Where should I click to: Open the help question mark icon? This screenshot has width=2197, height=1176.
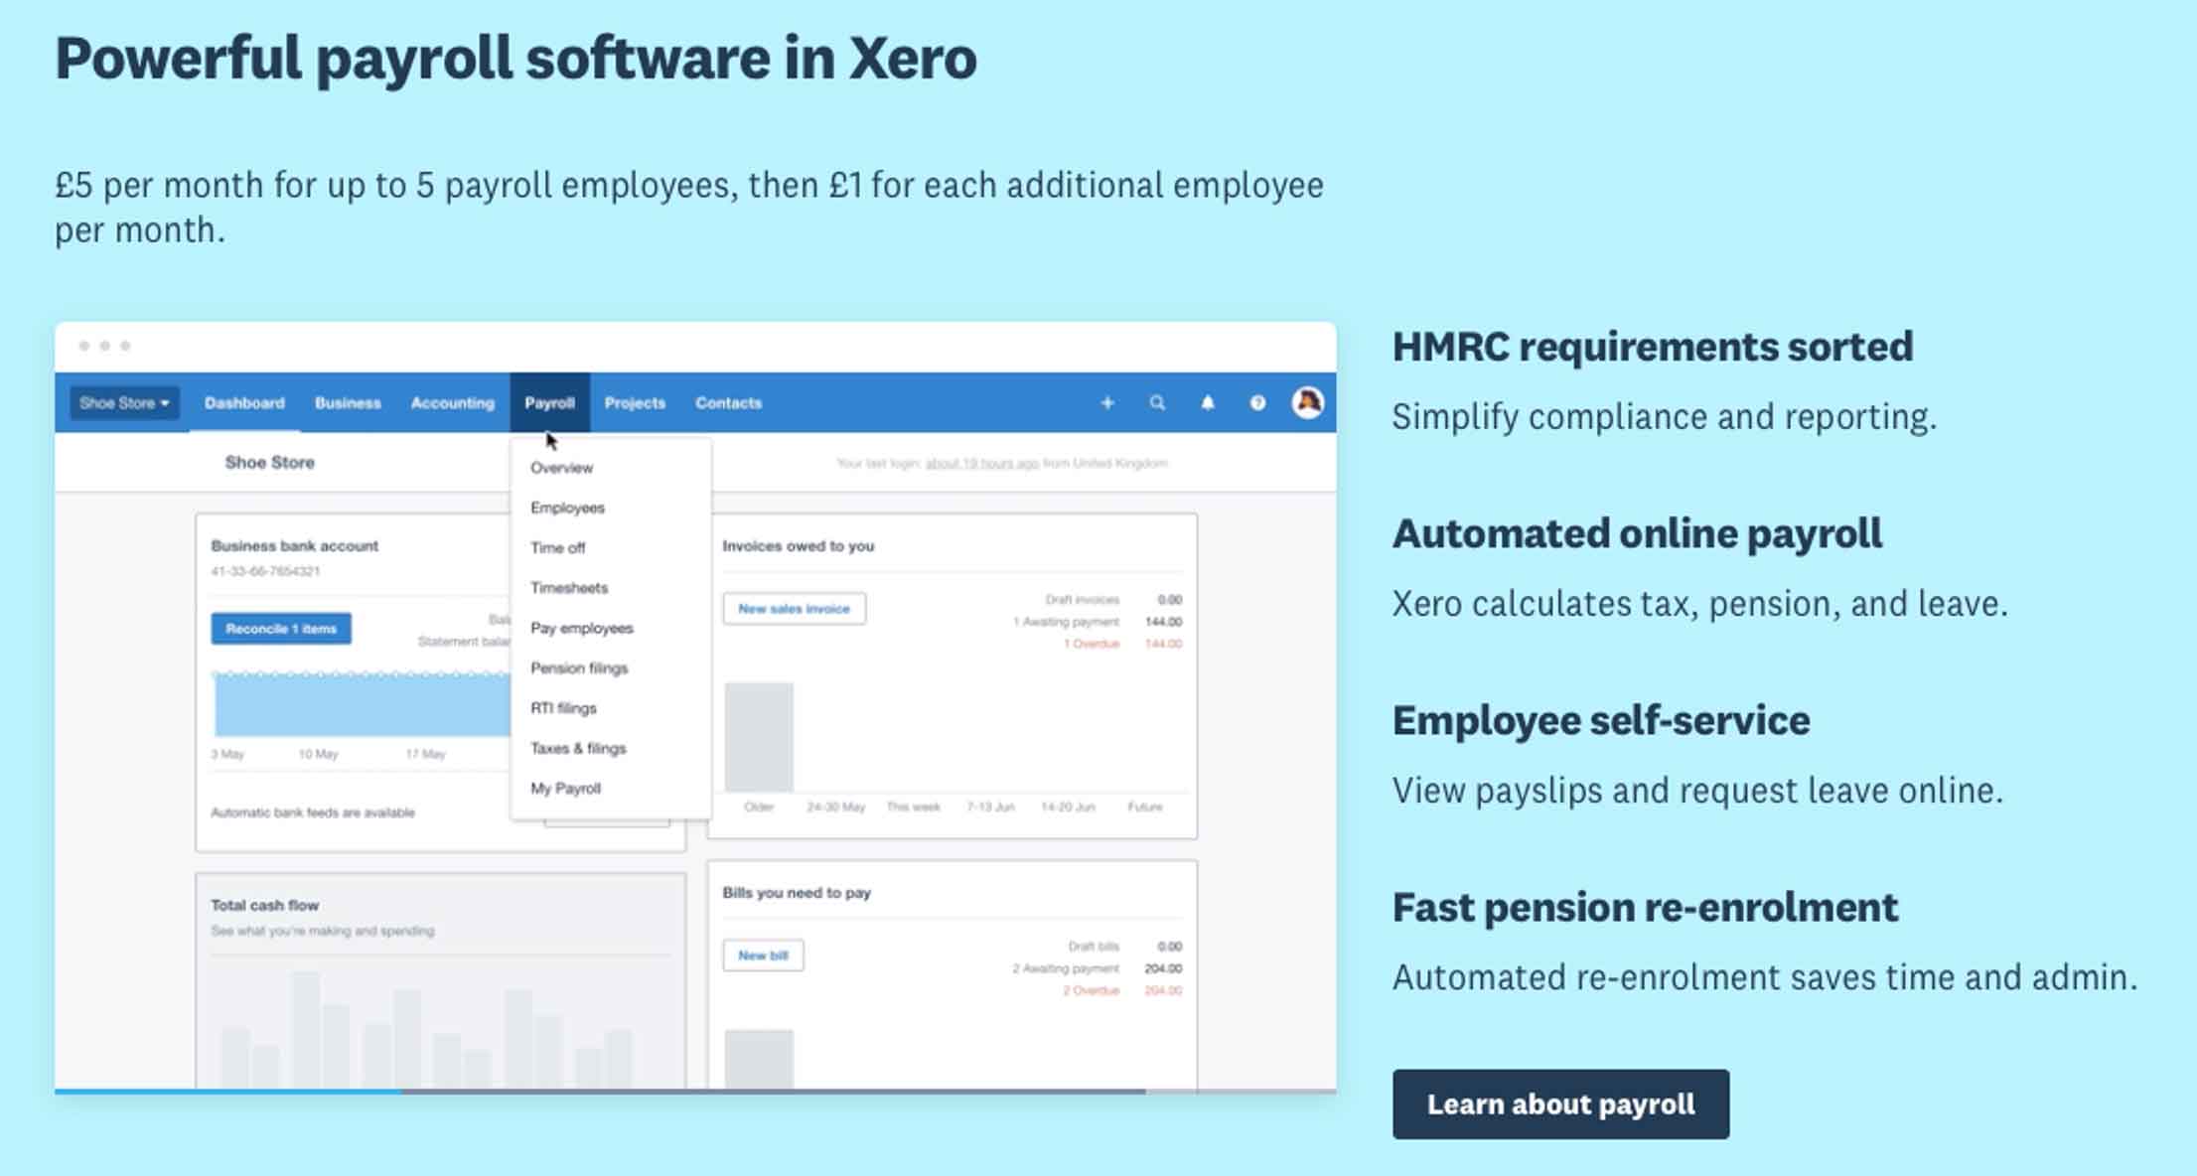coord(1257,402)
